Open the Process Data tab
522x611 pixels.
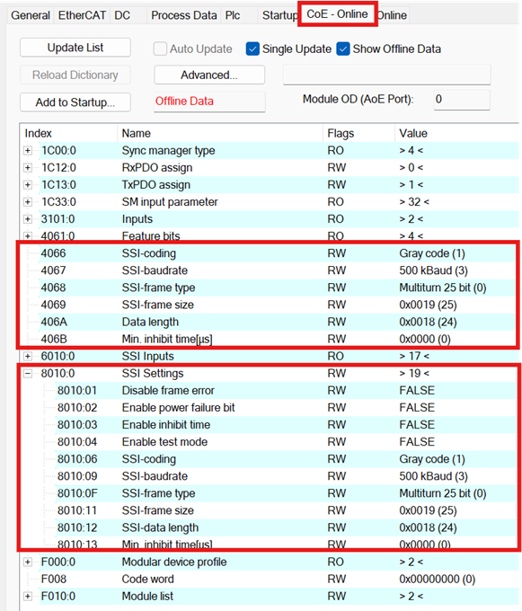tap(184, 15)
